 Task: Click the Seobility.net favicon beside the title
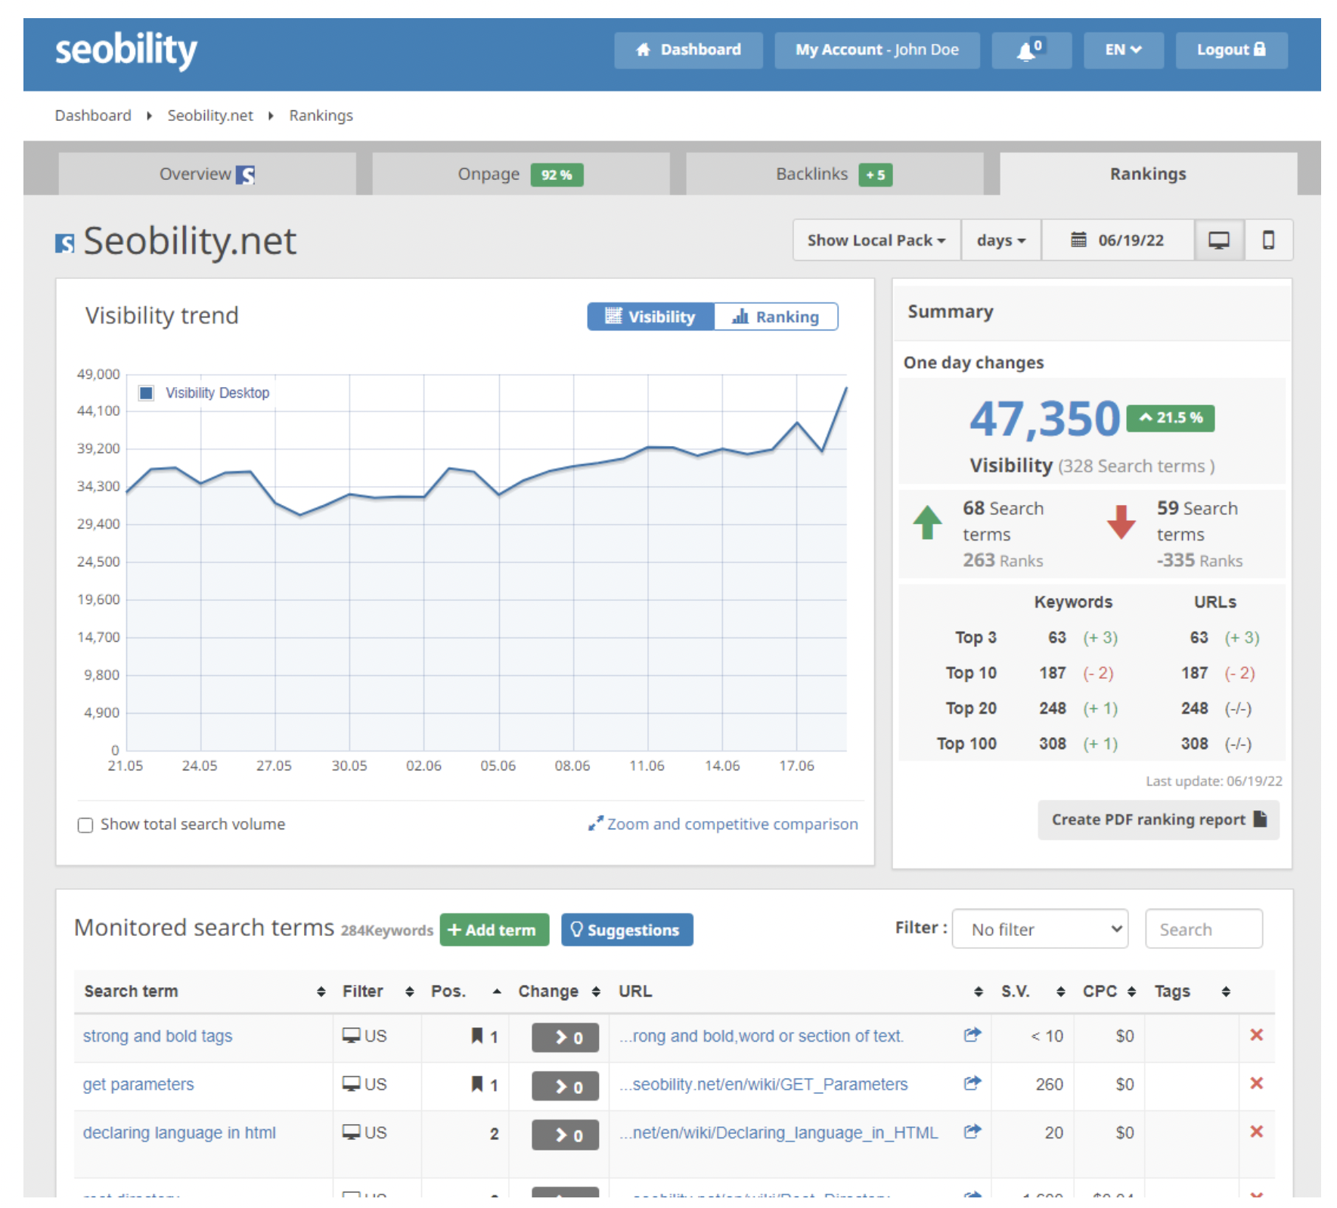[x=65, y=243]
